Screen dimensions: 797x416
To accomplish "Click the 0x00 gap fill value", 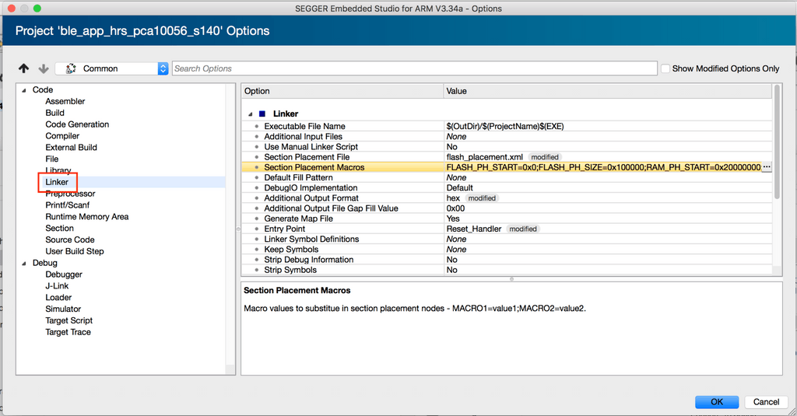I will point(455,208).
